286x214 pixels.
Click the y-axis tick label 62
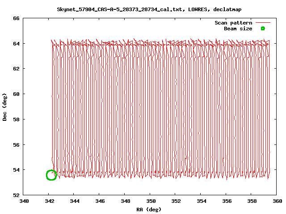point(16,69)
